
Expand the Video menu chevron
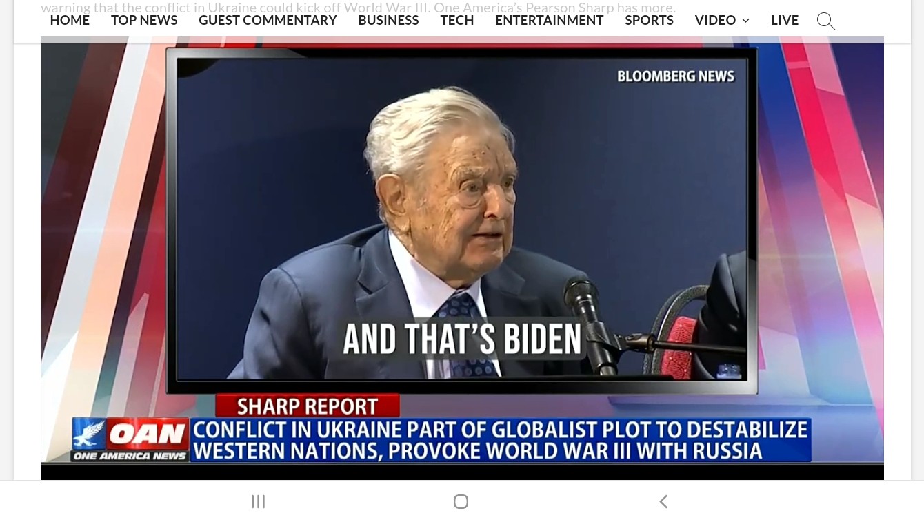[x=745, y=21]
